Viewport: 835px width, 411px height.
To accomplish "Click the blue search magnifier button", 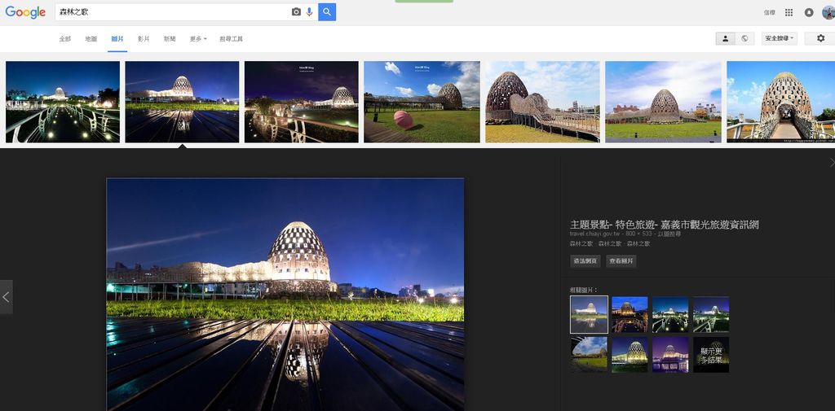I will (327, 11).
